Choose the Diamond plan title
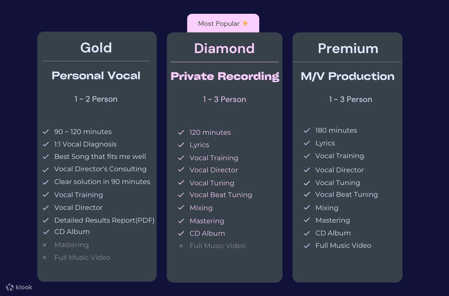This screenshot has height=296, width=449. [224, 48]
